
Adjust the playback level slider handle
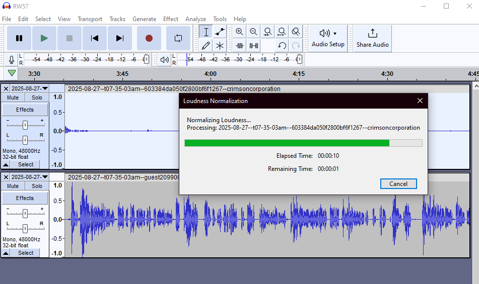point(299,59)
